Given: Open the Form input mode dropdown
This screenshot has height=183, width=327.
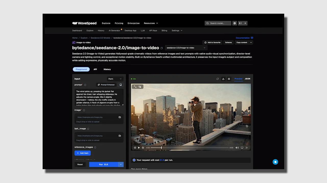Looking at the screenshot, I should pos(115,79).
